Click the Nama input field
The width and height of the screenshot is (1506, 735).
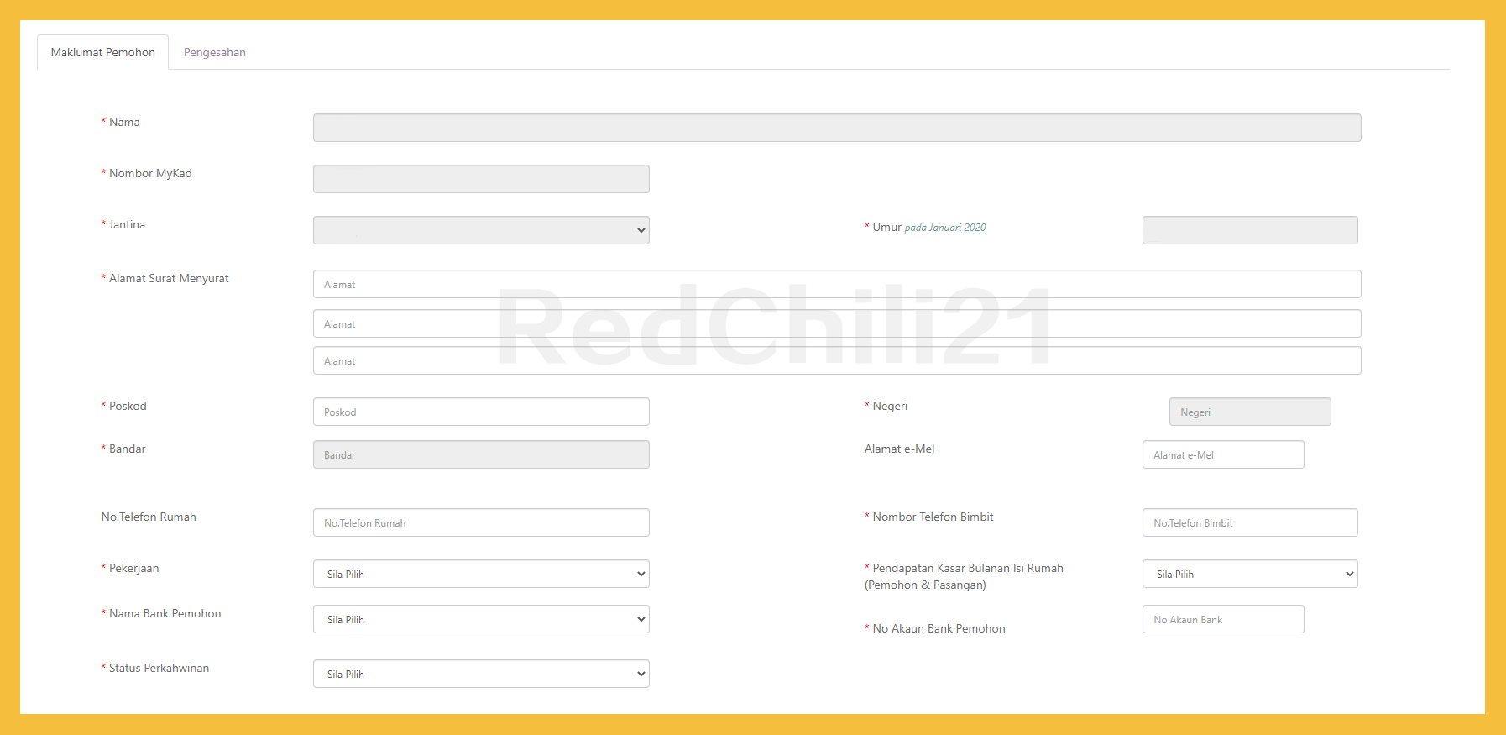coord(836,128)
